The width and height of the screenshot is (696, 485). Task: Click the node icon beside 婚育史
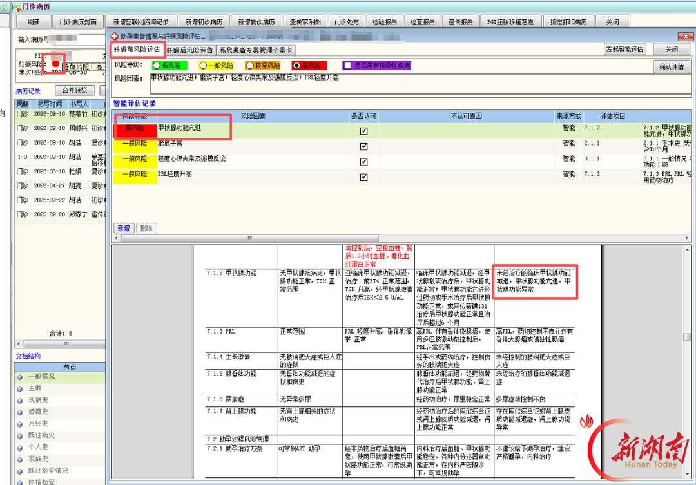20,413
